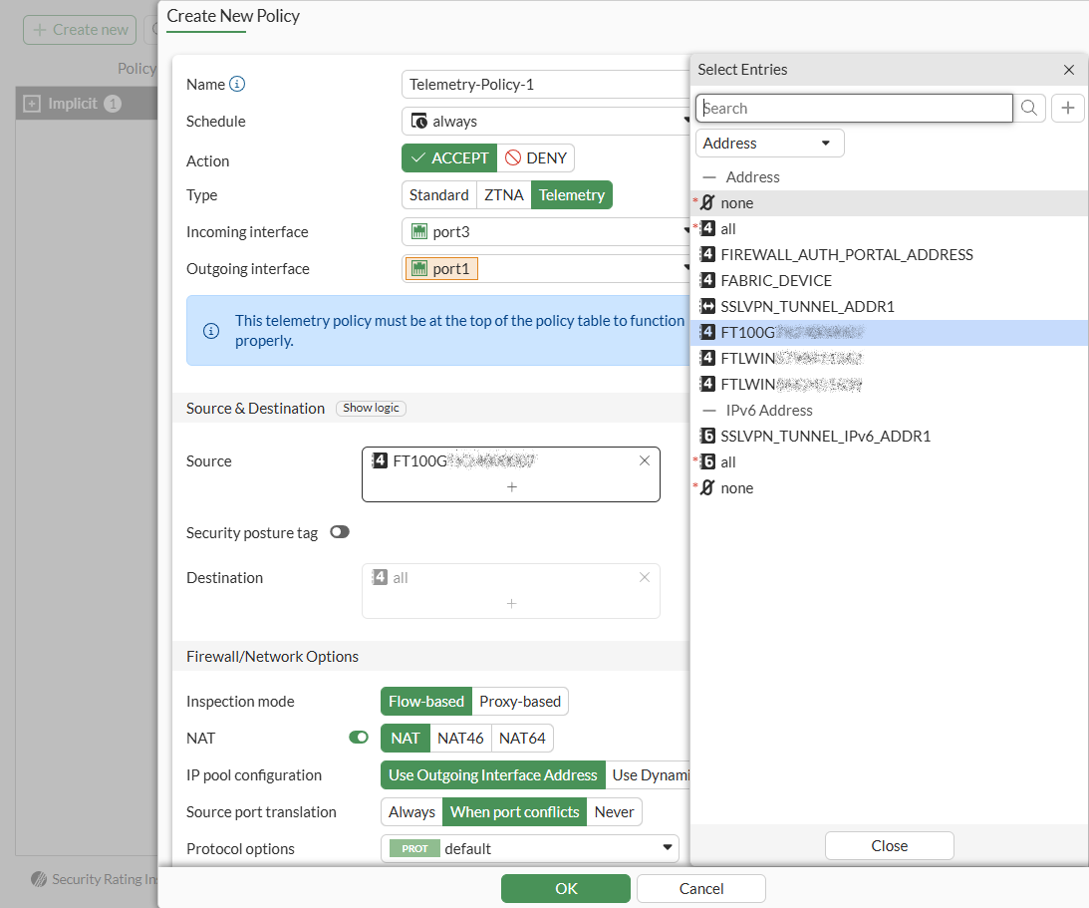Clear the 'all' entry from Destination
1089x908 pixels.
pyautogui.click(x=644, y=577)
